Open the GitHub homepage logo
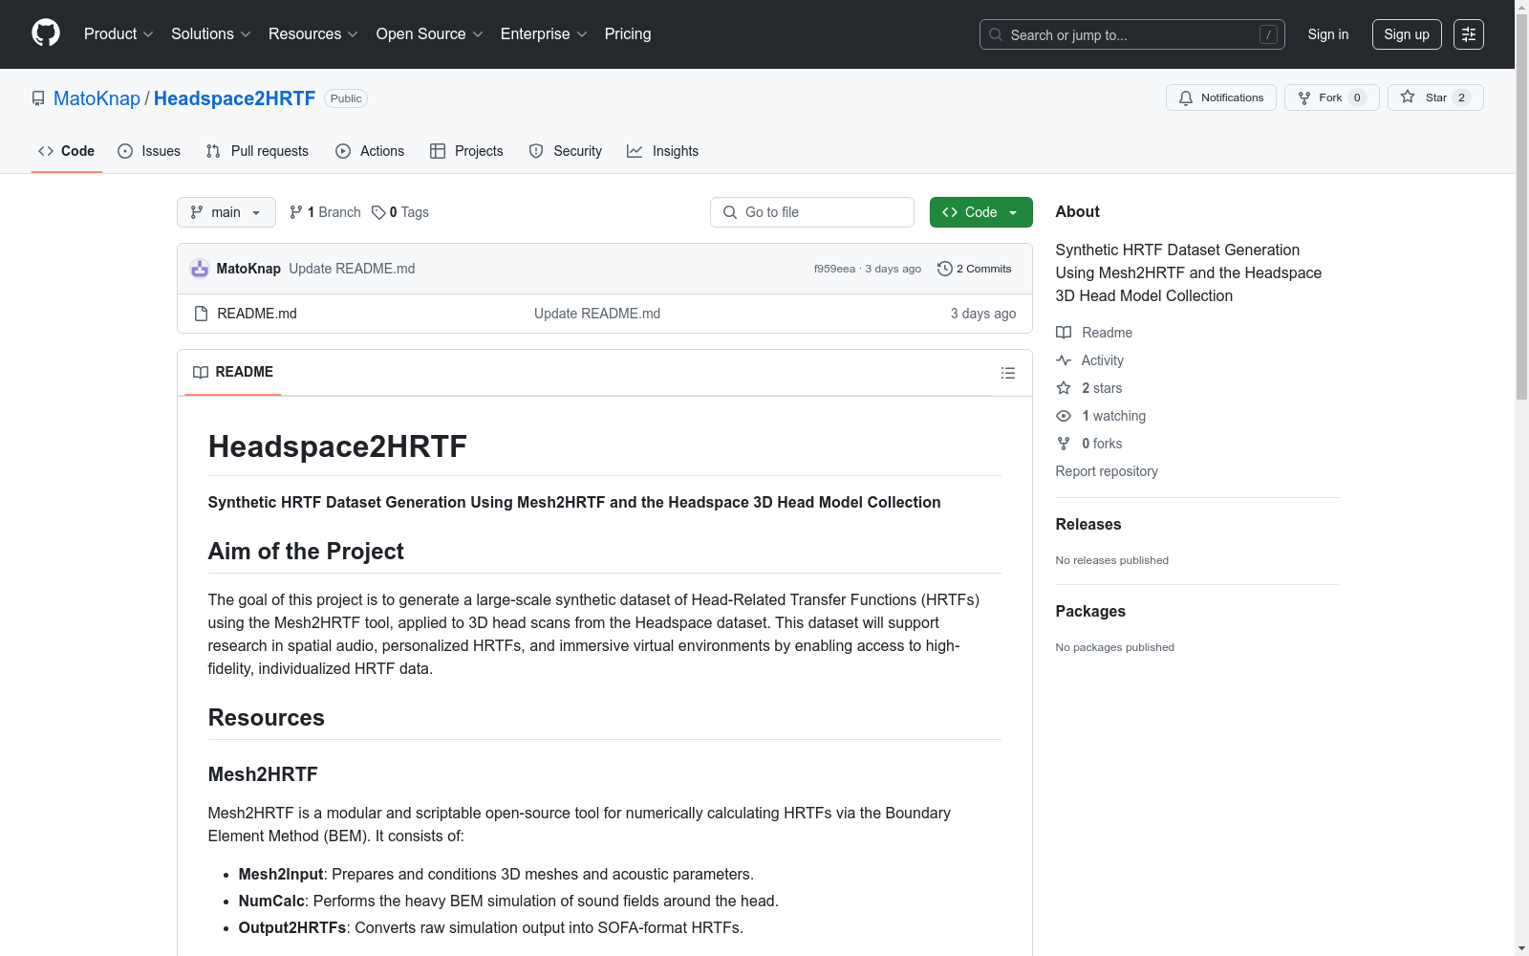The image size is (1529, 956). [46, 33]
